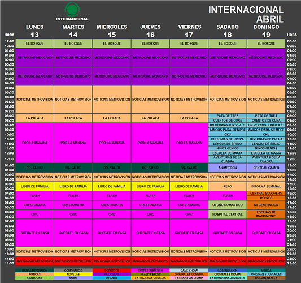Select Tuesday's DR. SALUD cell
Viewport: 301px width, 283px height.
coord(73,168)
